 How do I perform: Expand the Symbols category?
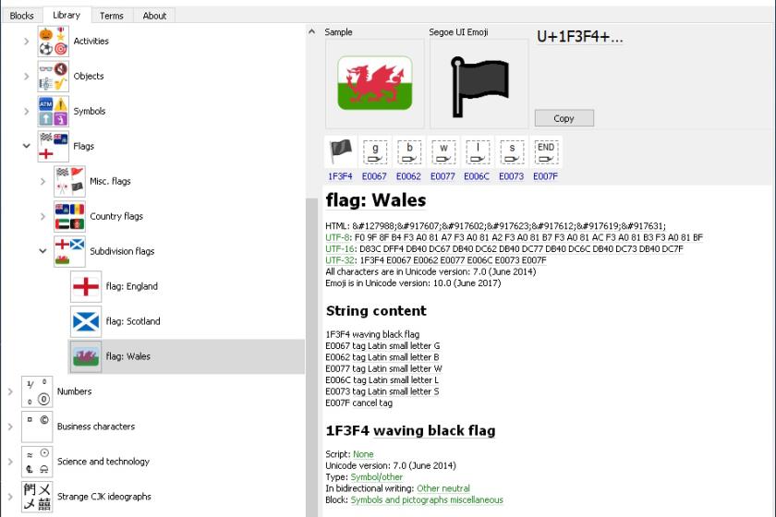click(26, 112)
